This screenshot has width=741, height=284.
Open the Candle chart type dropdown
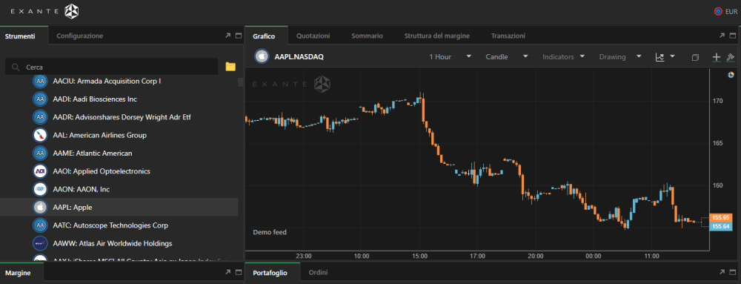click(507, 56)
